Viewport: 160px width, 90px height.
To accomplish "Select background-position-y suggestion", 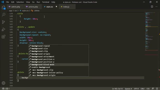I will click(x=58, y=62).
